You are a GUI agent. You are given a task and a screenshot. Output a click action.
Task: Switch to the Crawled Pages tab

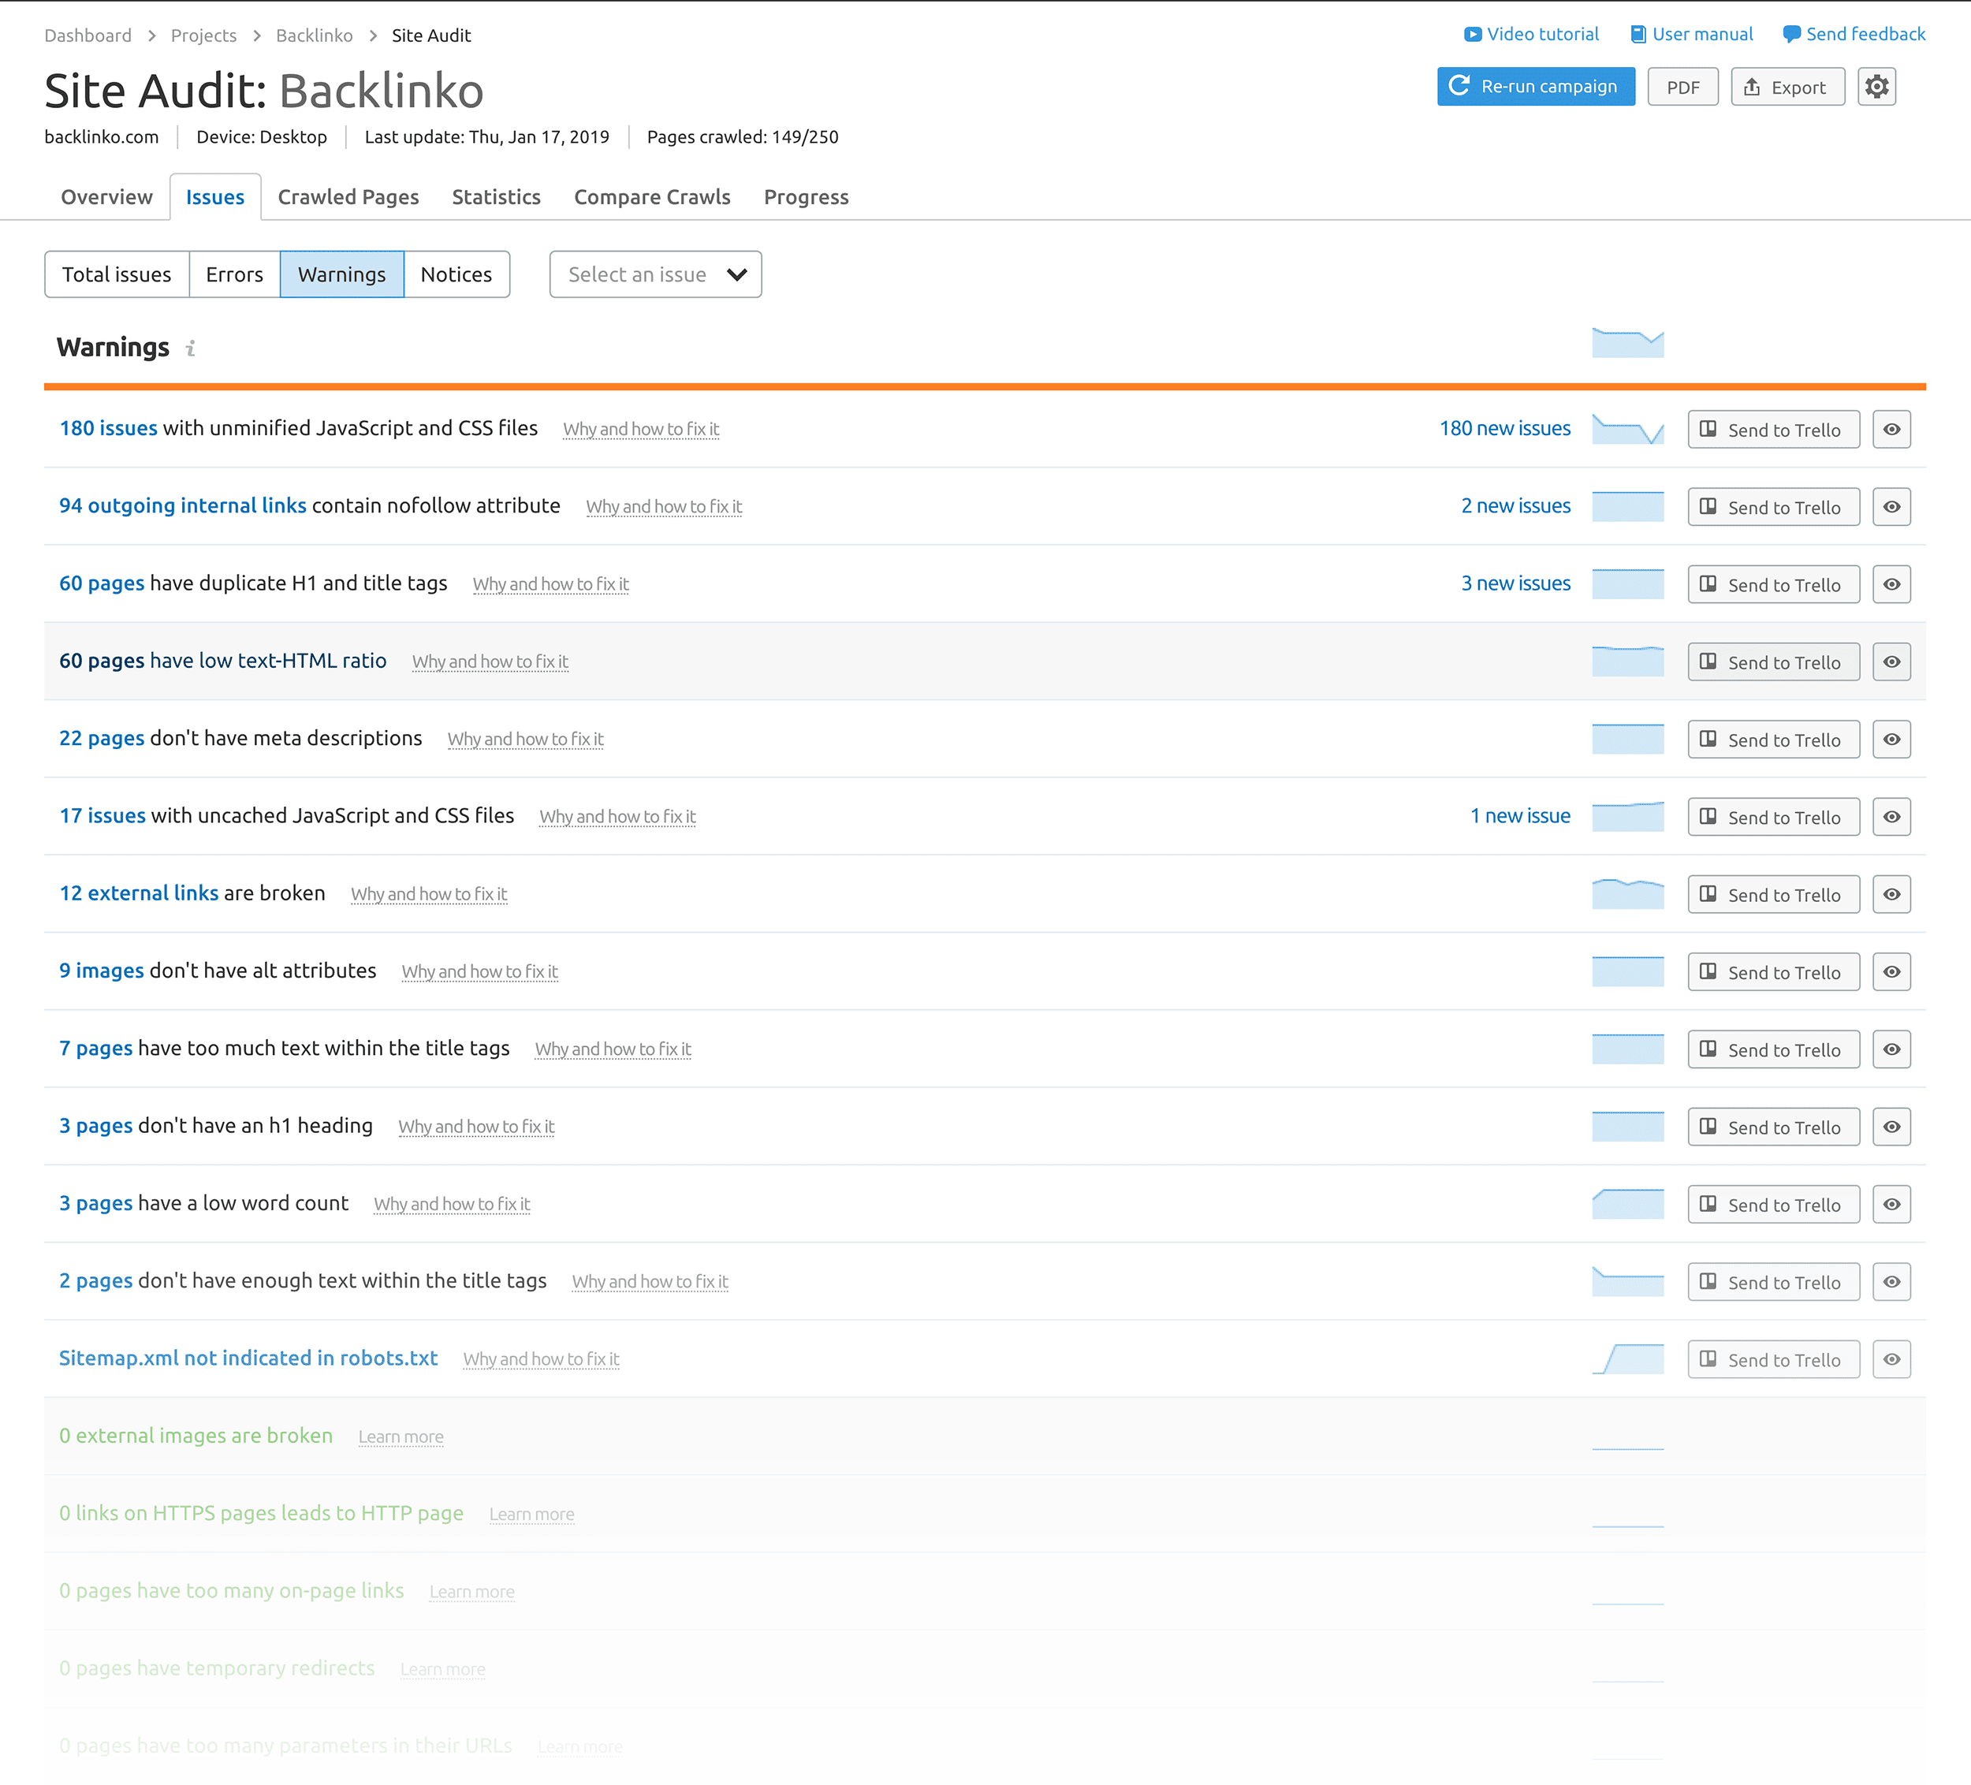tap(348, 196)
